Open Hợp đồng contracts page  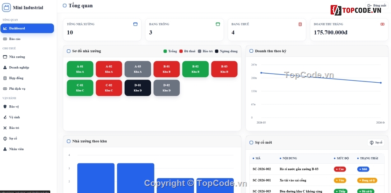[x=27, y=78]
